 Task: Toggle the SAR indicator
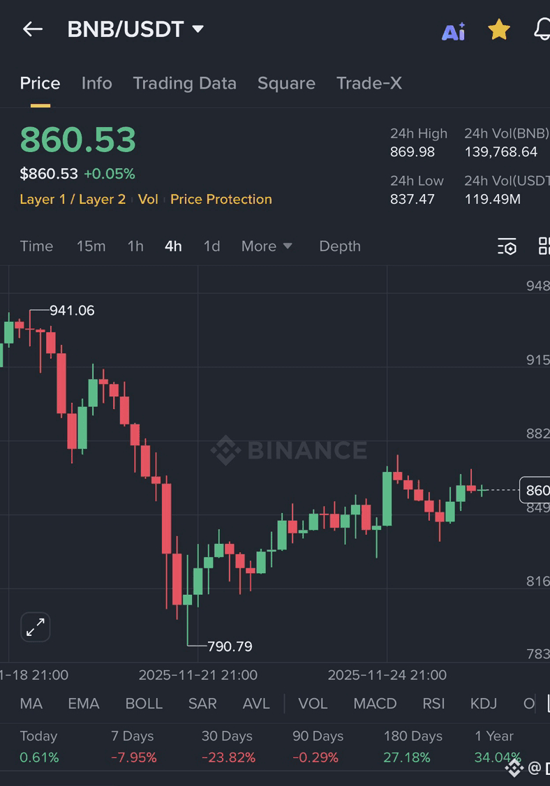click(x=202, y=704)
